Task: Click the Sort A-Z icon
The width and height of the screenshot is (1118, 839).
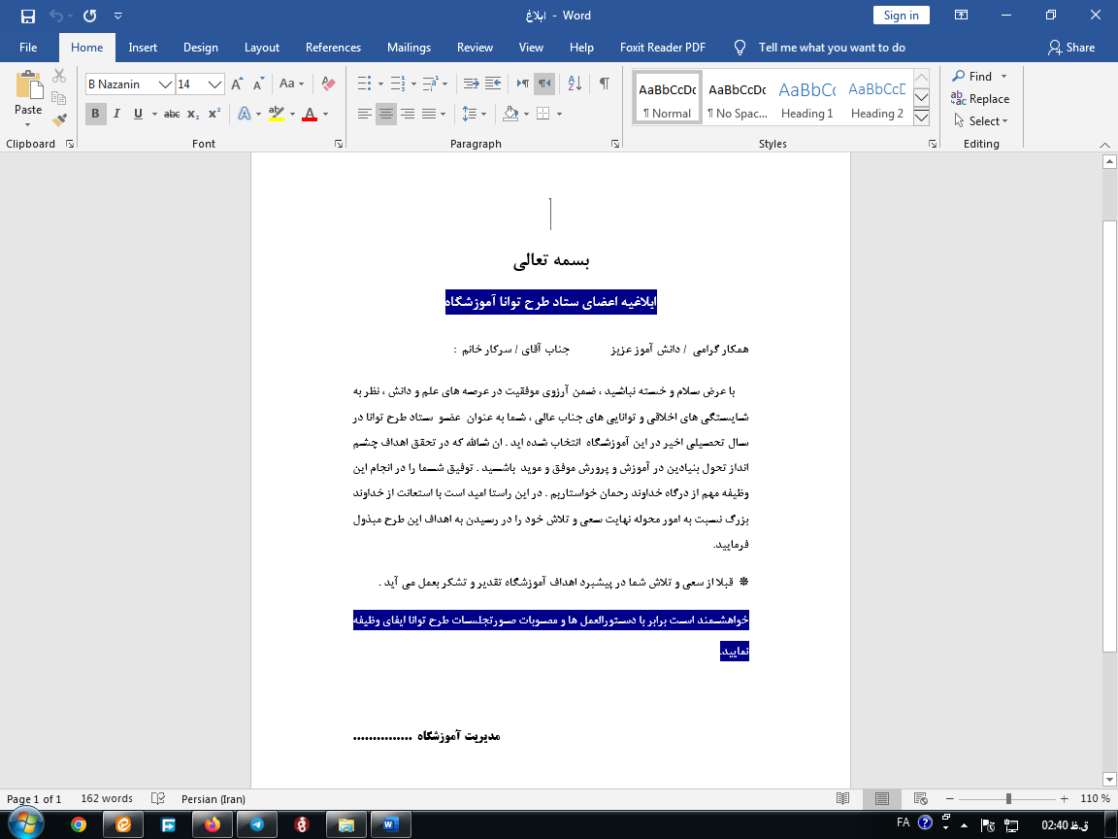Action: (x=574, y=84)
